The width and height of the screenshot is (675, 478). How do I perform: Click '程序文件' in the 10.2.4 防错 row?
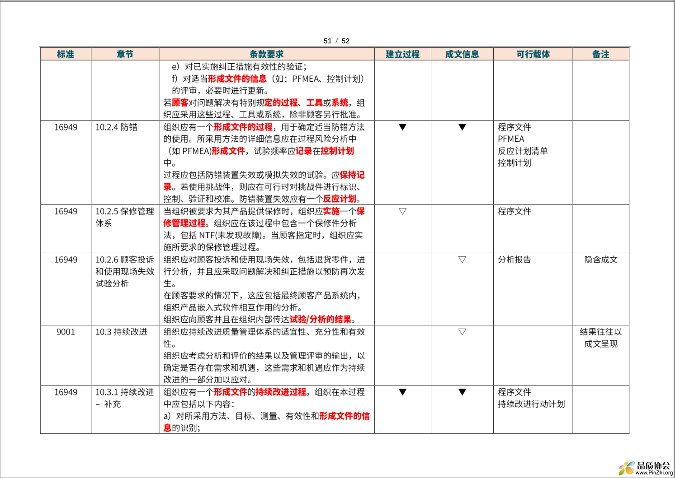515,127
